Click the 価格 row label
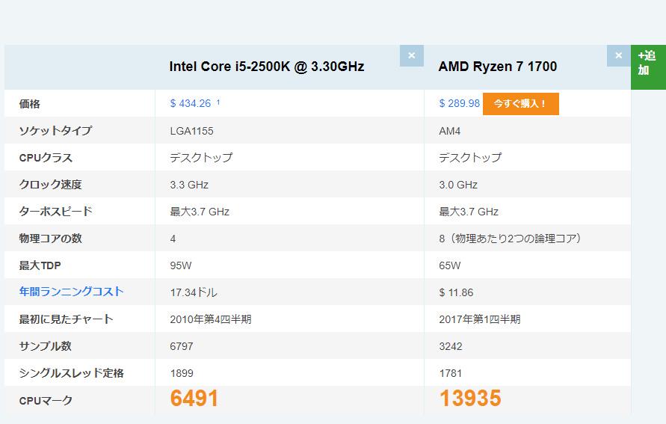 click(x=29, y=104)
